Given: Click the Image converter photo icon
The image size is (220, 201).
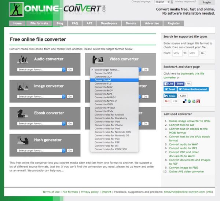Looking at the screenshot, I should pyautogui.click(x=23, y=87).
